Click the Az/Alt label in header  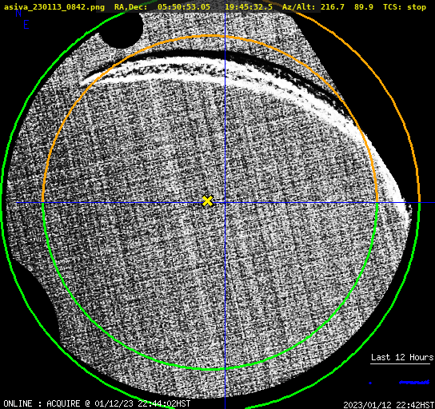pyautogui.click(x=299, y=7)
